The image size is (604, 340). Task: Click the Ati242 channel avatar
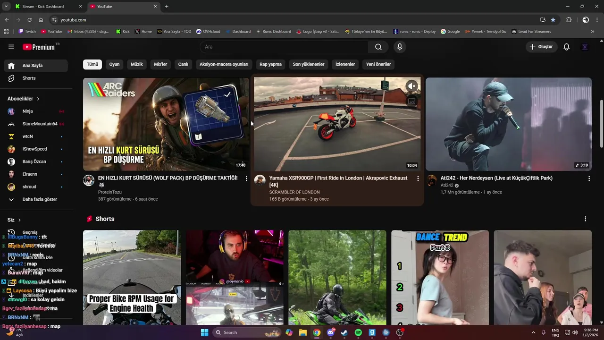(431, 180)
